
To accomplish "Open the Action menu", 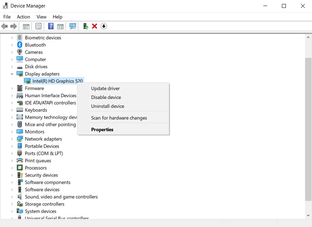I will pos(23,17).
